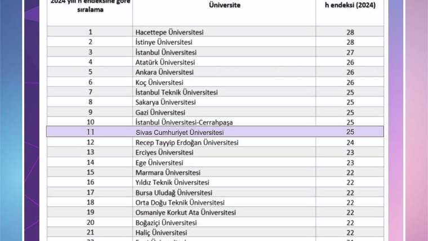Viewport: 428px width, 241px height.
Task: Select h-index 22 in Boğaziçi Üniversitesi row
Action: [x=350, y=223]
